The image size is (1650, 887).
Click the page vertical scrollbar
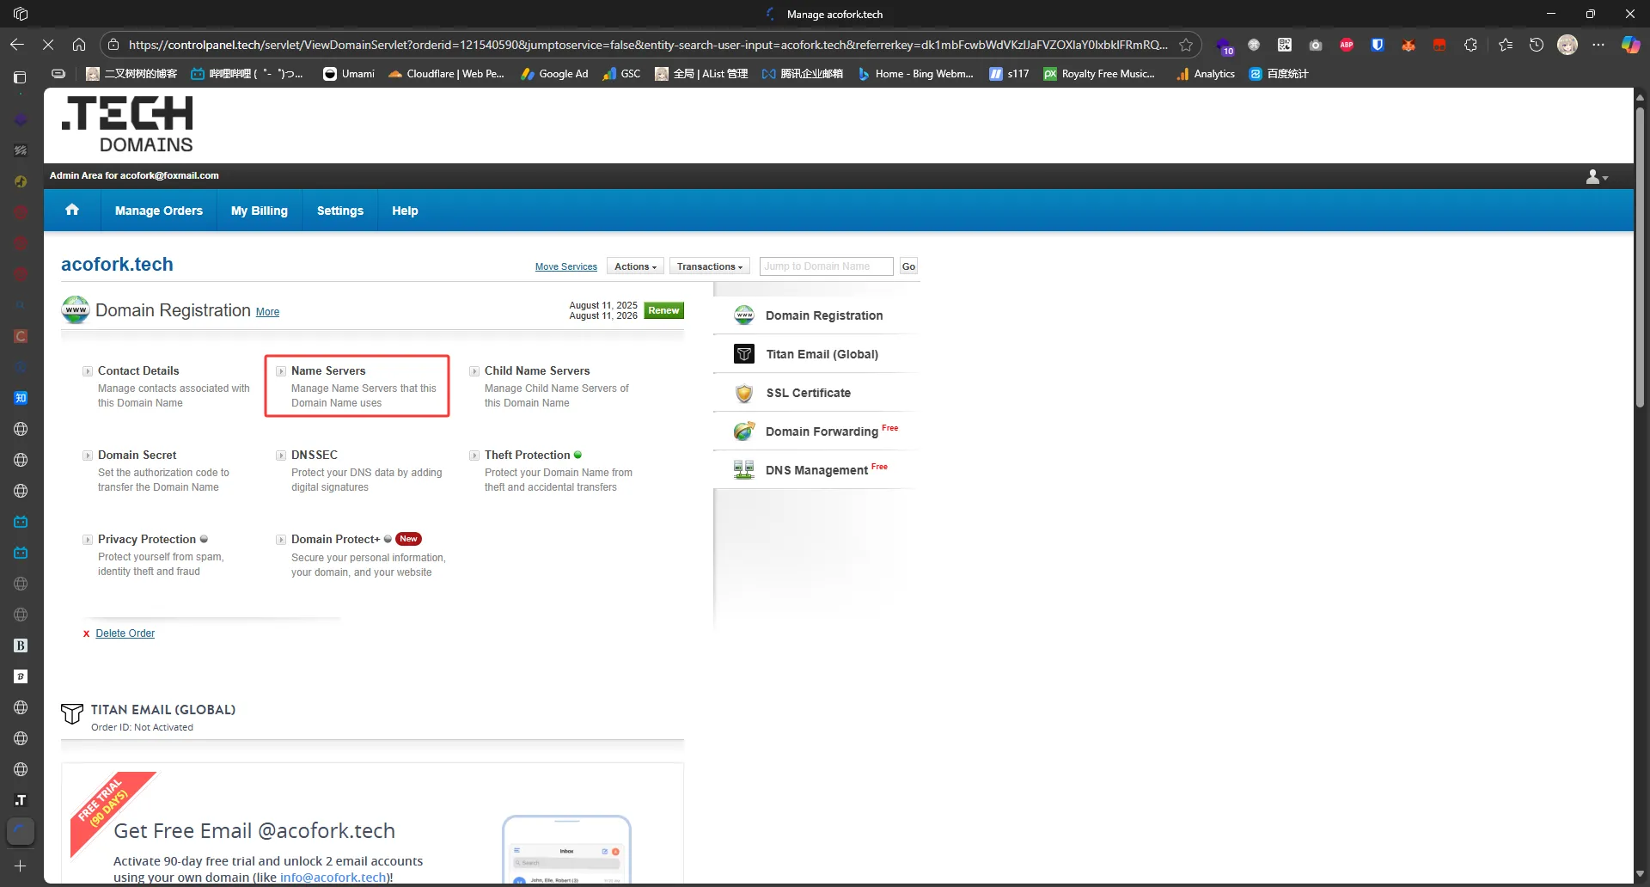(x=1640, y=258)
